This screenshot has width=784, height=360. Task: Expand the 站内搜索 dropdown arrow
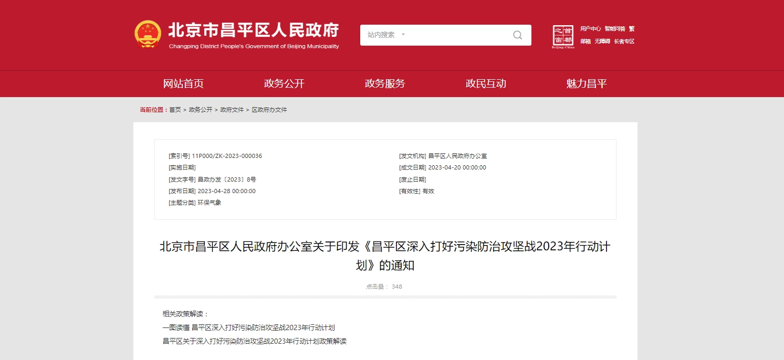[403, 35]
